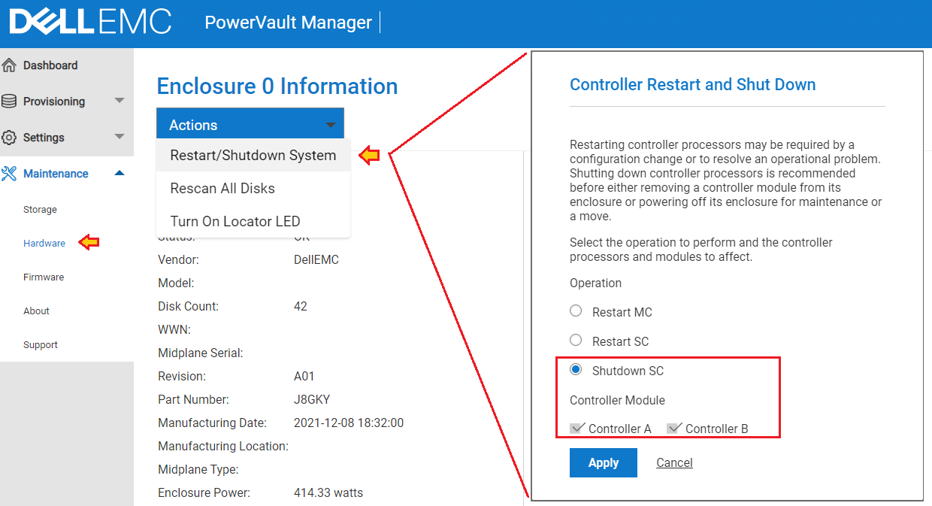Select the Restart SC operation
The height and width of the screenshot is (506, 932).
click(575, 340)
